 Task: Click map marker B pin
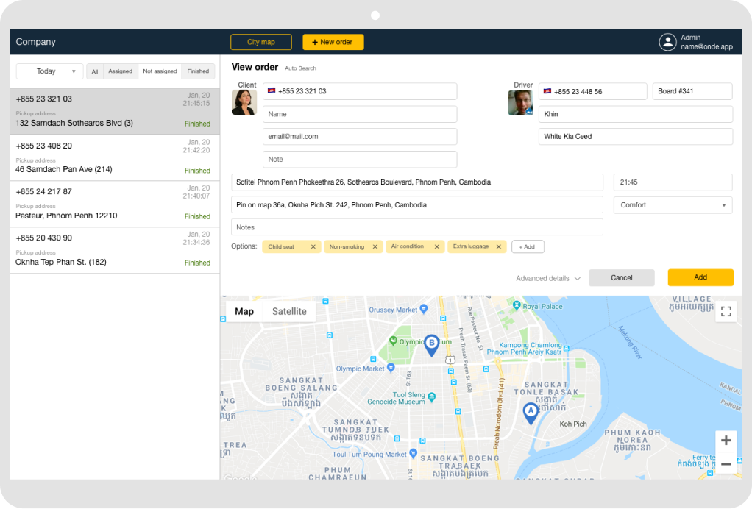(x=431, y=344)
